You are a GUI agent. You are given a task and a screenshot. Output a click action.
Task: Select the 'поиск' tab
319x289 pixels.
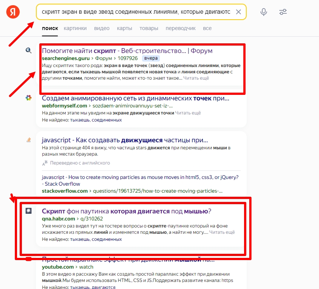tap(50, 28)
